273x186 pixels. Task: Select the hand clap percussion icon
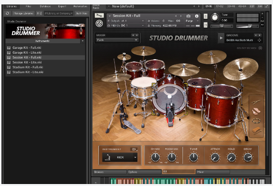[x=256, y=111]
